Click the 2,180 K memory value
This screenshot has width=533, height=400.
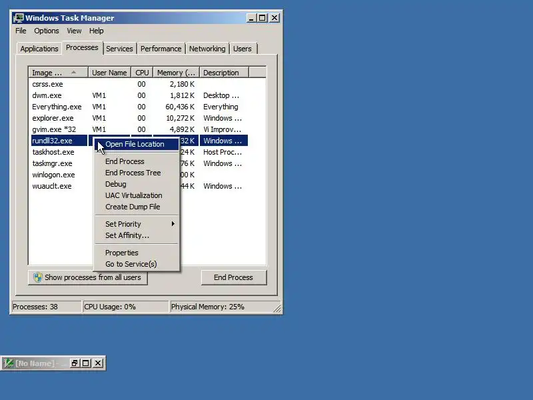click(x=182, y=84)
